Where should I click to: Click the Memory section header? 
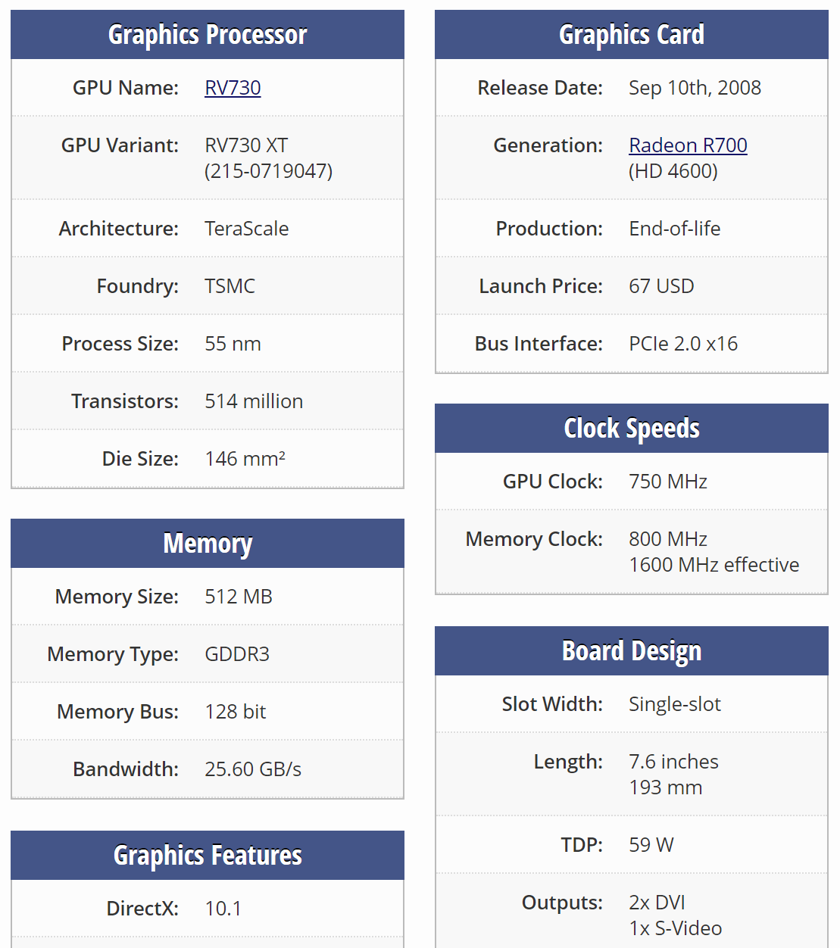pos(208,544)
